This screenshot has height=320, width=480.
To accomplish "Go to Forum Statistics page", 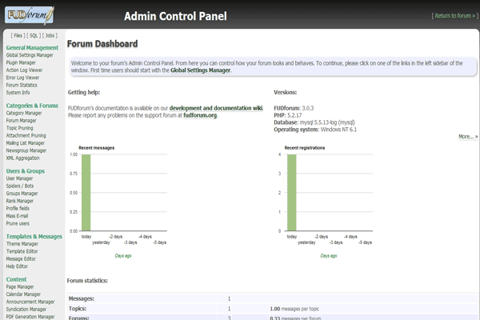I will (x=22, y=85).
